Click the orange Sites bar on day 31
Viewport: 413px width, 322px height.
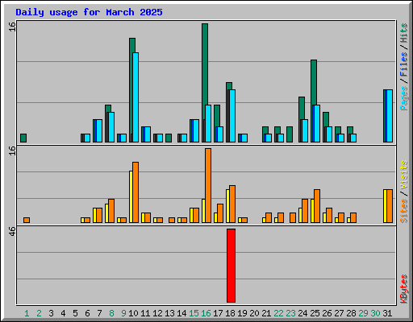tap(390, 206)
